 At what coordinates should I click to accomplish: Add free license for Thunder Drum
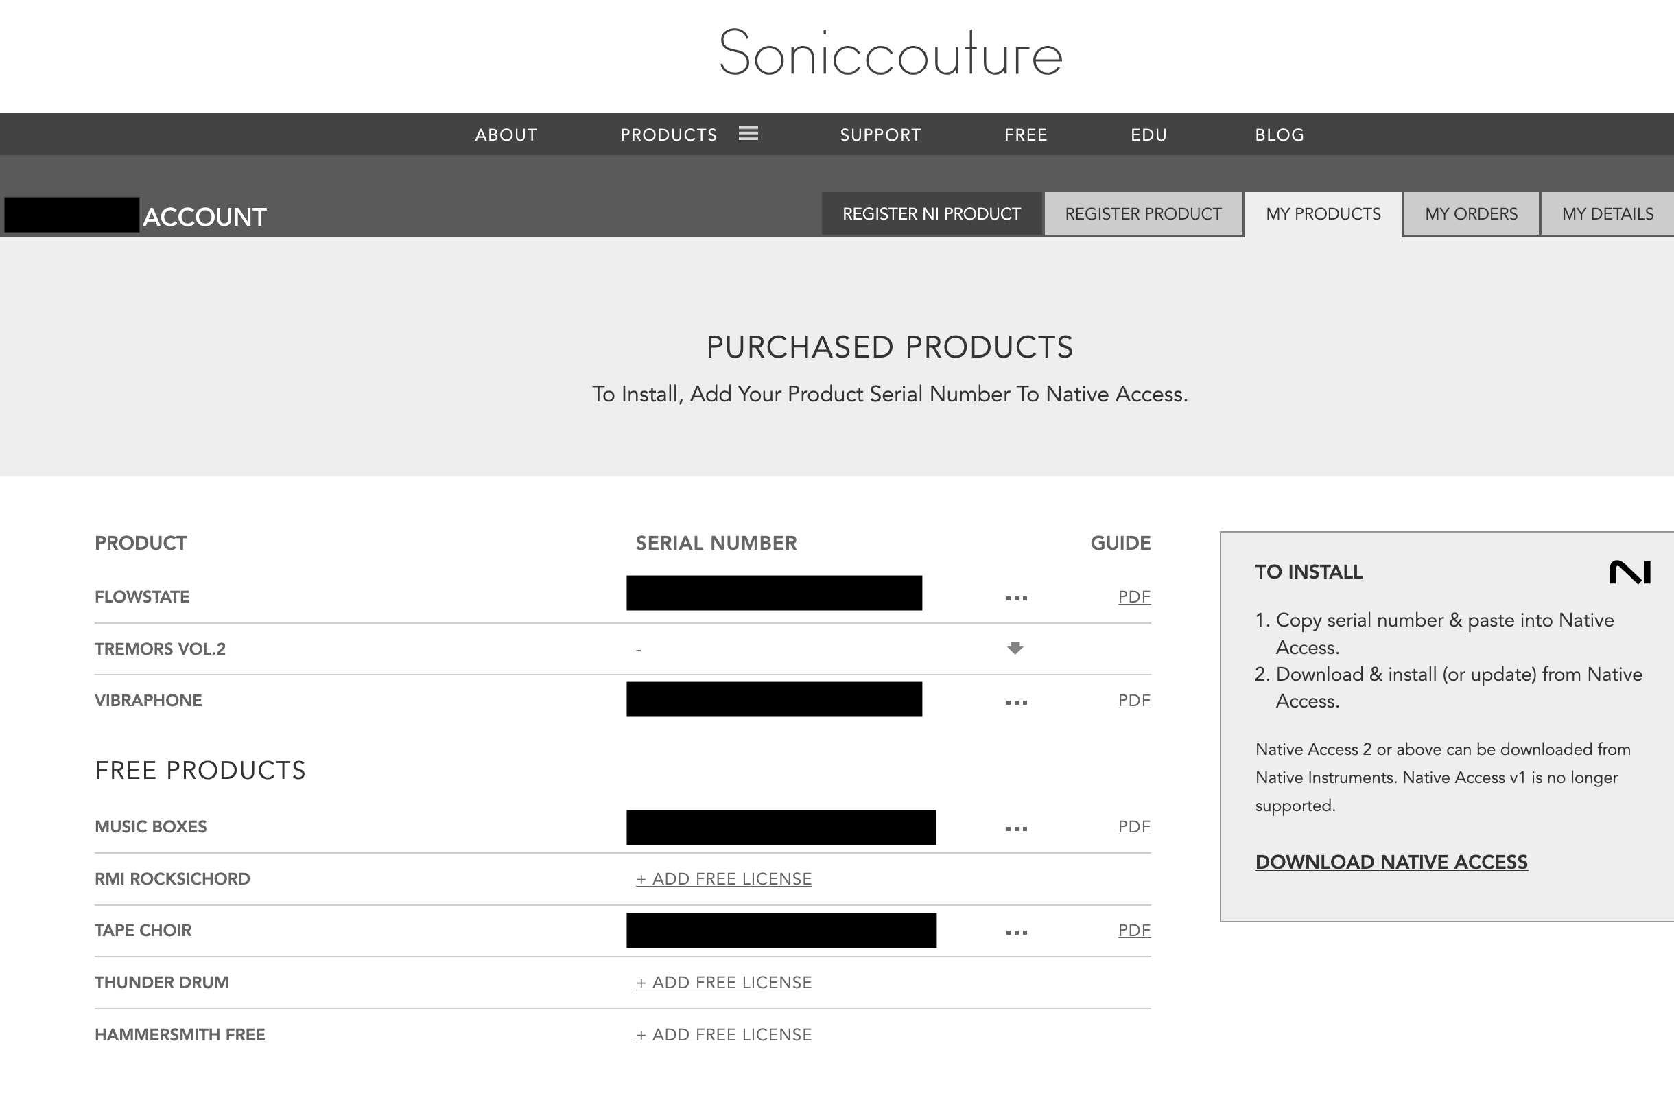point(723,983)
